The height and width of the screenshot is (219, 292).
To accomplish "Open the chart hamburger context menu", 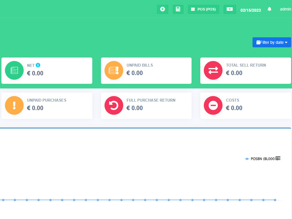I will pyautogui.click(x=278, y=158).
